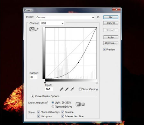Choose the detailed 10% grid icon
The height and width of the screenshot is (125, 144).
[x=83, y=104]
